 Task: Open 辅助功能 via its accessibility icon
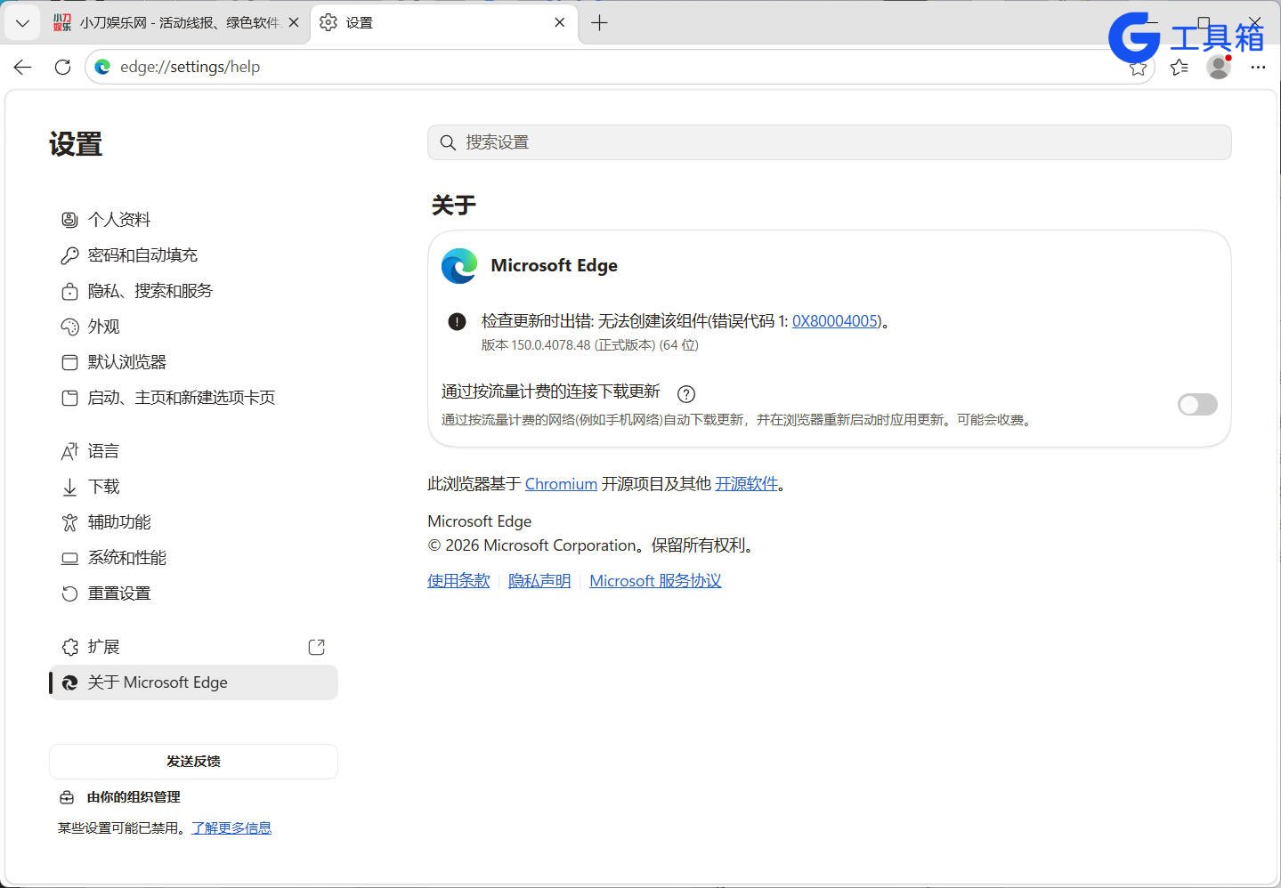point(69,522)
